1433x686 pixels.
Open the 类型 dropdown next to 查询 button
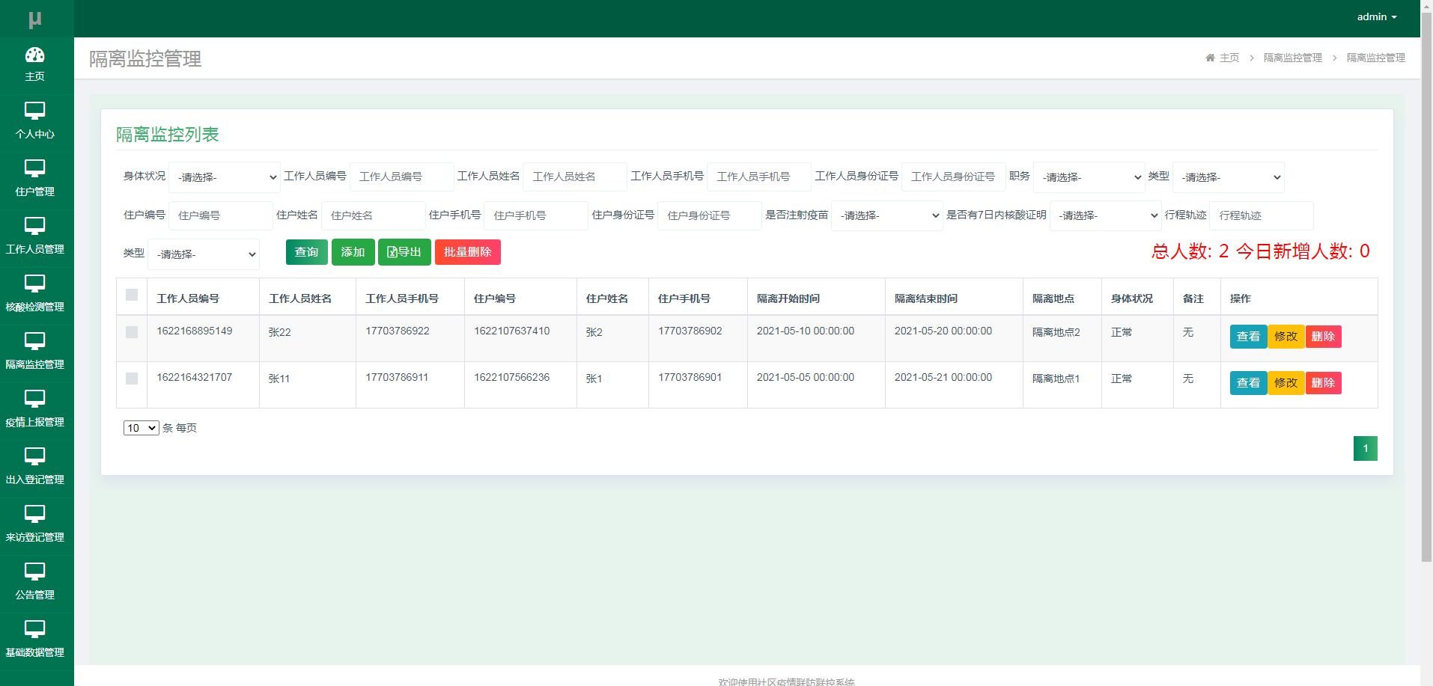(x=204, y=254)
